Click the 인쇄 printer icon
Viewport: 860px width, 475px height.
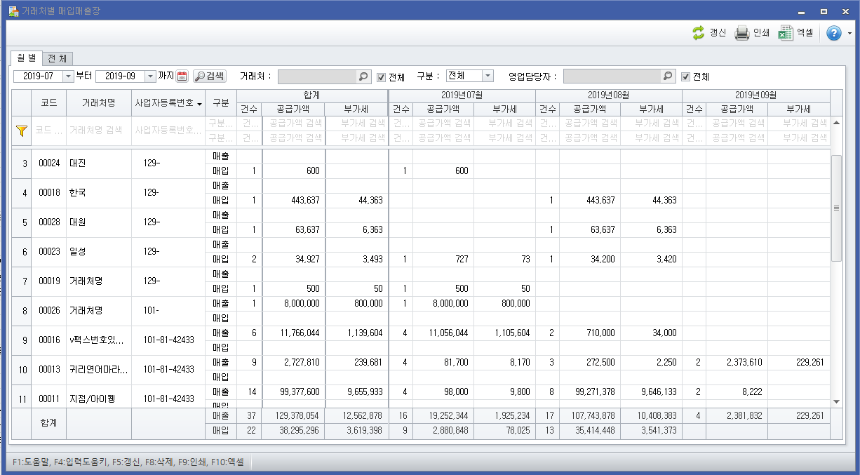tap(742, 33)
